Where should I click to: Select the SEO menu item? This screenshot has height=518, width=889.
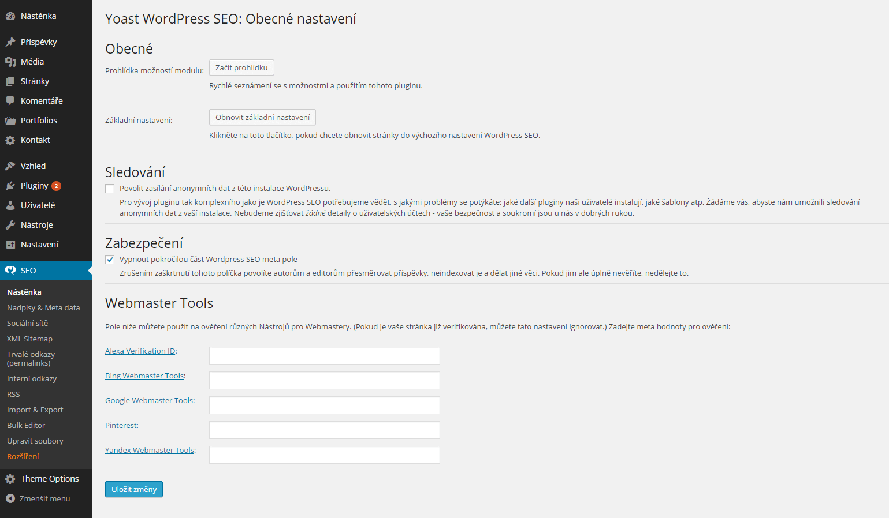point(46,271)
